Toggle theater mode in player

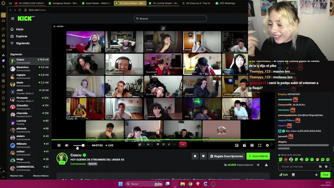pos(252,145)
